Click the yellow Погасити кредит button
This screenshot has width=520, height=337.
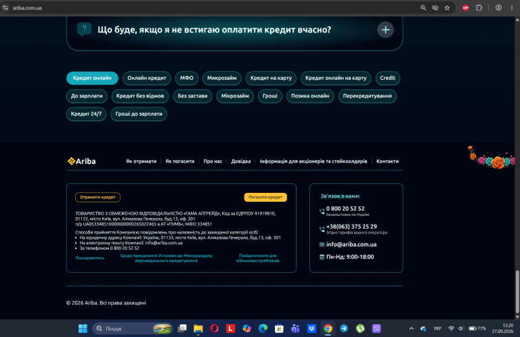pyautogui.click(x=265, y=197)
